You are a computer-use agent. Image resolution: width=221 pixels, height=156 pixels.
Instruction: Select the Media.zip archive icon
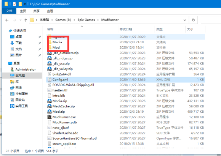coord(50,101)
